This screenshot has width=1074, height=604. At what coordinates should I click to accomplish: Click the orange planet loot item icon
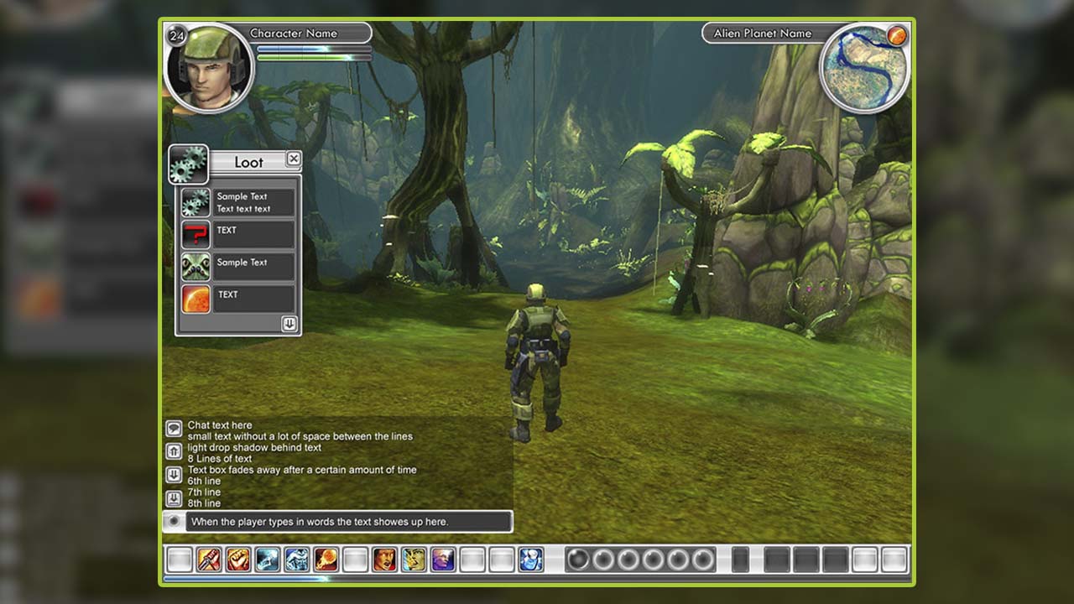click(x=196, y=299)
